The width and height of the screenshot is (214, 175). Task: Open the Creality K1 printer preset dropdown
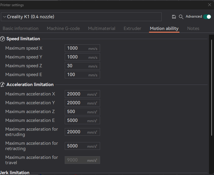[81, 17]
